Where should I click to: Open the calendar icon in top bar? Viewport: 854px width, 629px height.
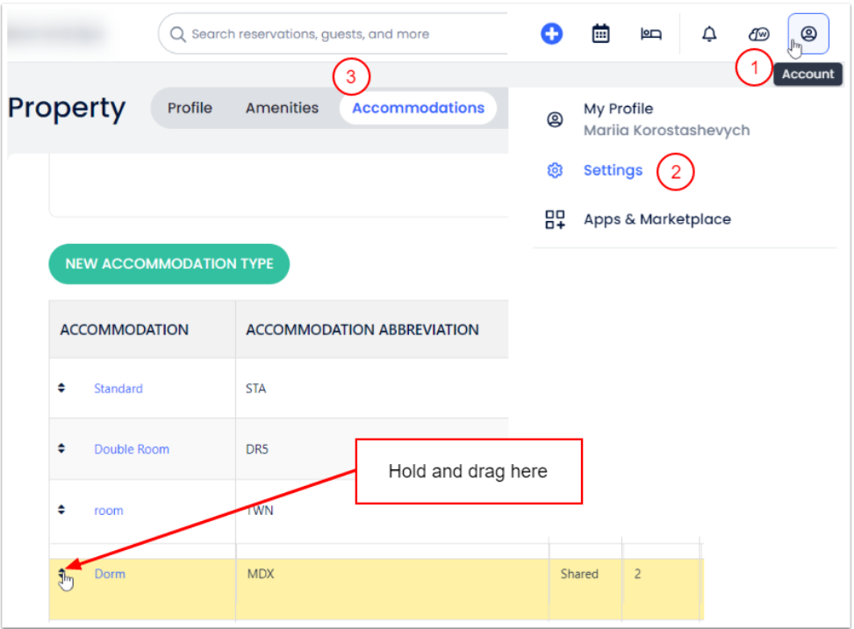coord(600,34)
